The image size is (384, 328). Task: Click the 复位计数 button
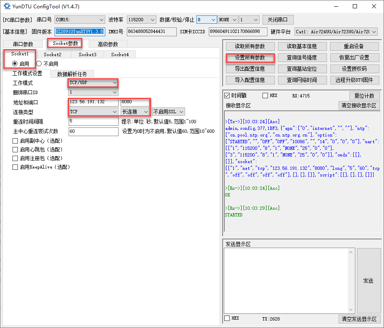tap(364, 96)
